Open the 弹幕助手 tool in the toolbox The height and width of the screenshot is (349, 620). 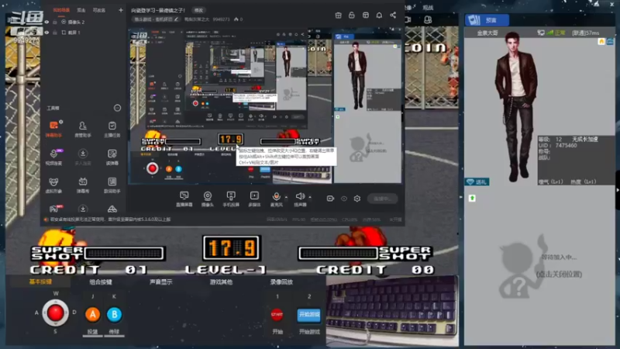coord(53,129)
